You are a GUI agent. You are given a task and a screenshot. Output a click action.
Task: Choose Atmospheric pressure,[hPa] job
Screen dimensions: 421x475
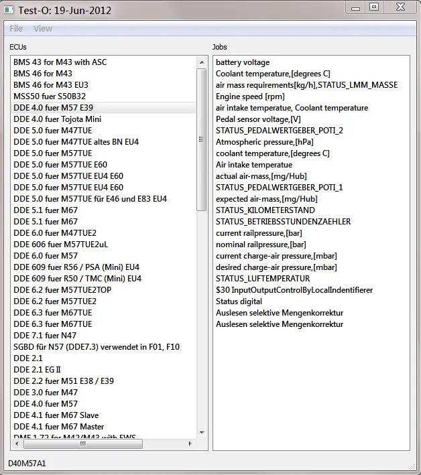click(x=265, y=142)
